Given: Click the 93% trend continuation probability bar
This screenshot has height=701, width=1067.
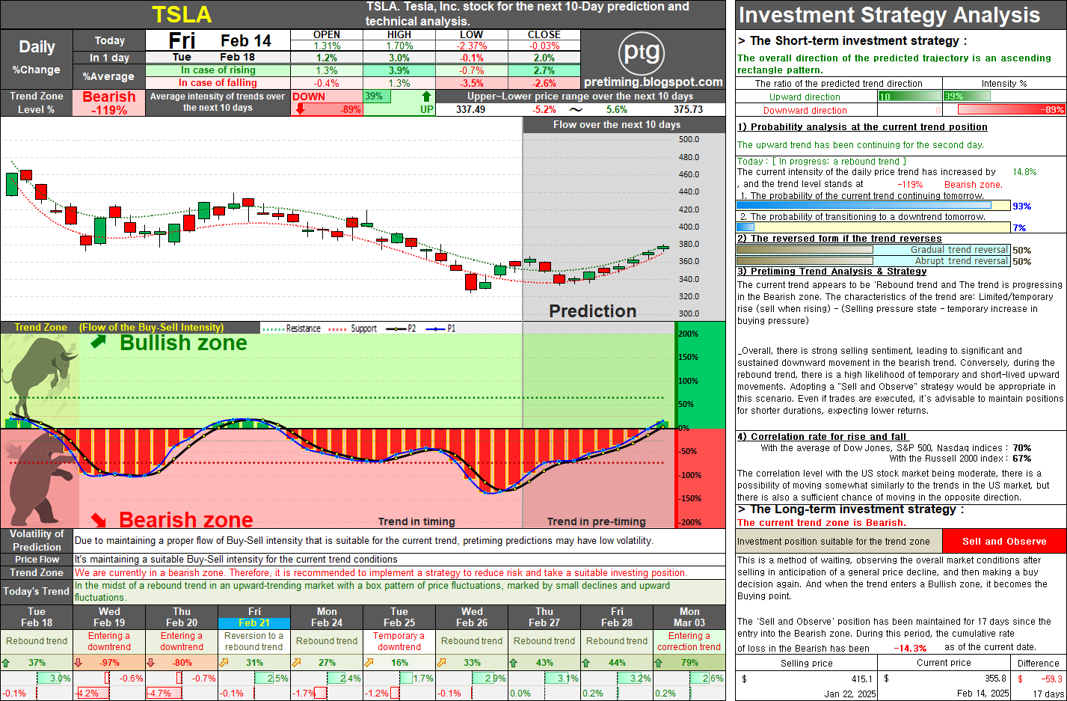Looking at the screenshot, I should (873, 206).
